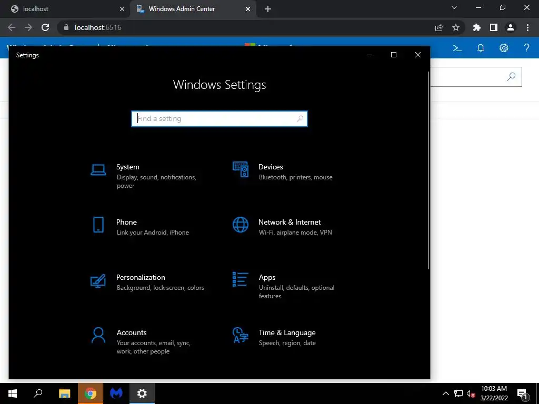Open settings gear in Windows Admin Center header
The image size is (539, 404).
coord(504,48)
